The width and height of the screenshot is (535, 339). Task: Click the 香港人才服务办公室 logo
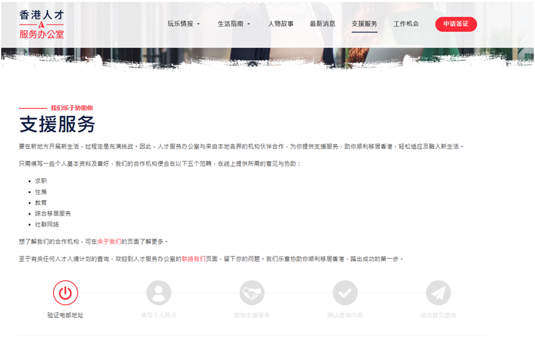(x=41, y=24)
